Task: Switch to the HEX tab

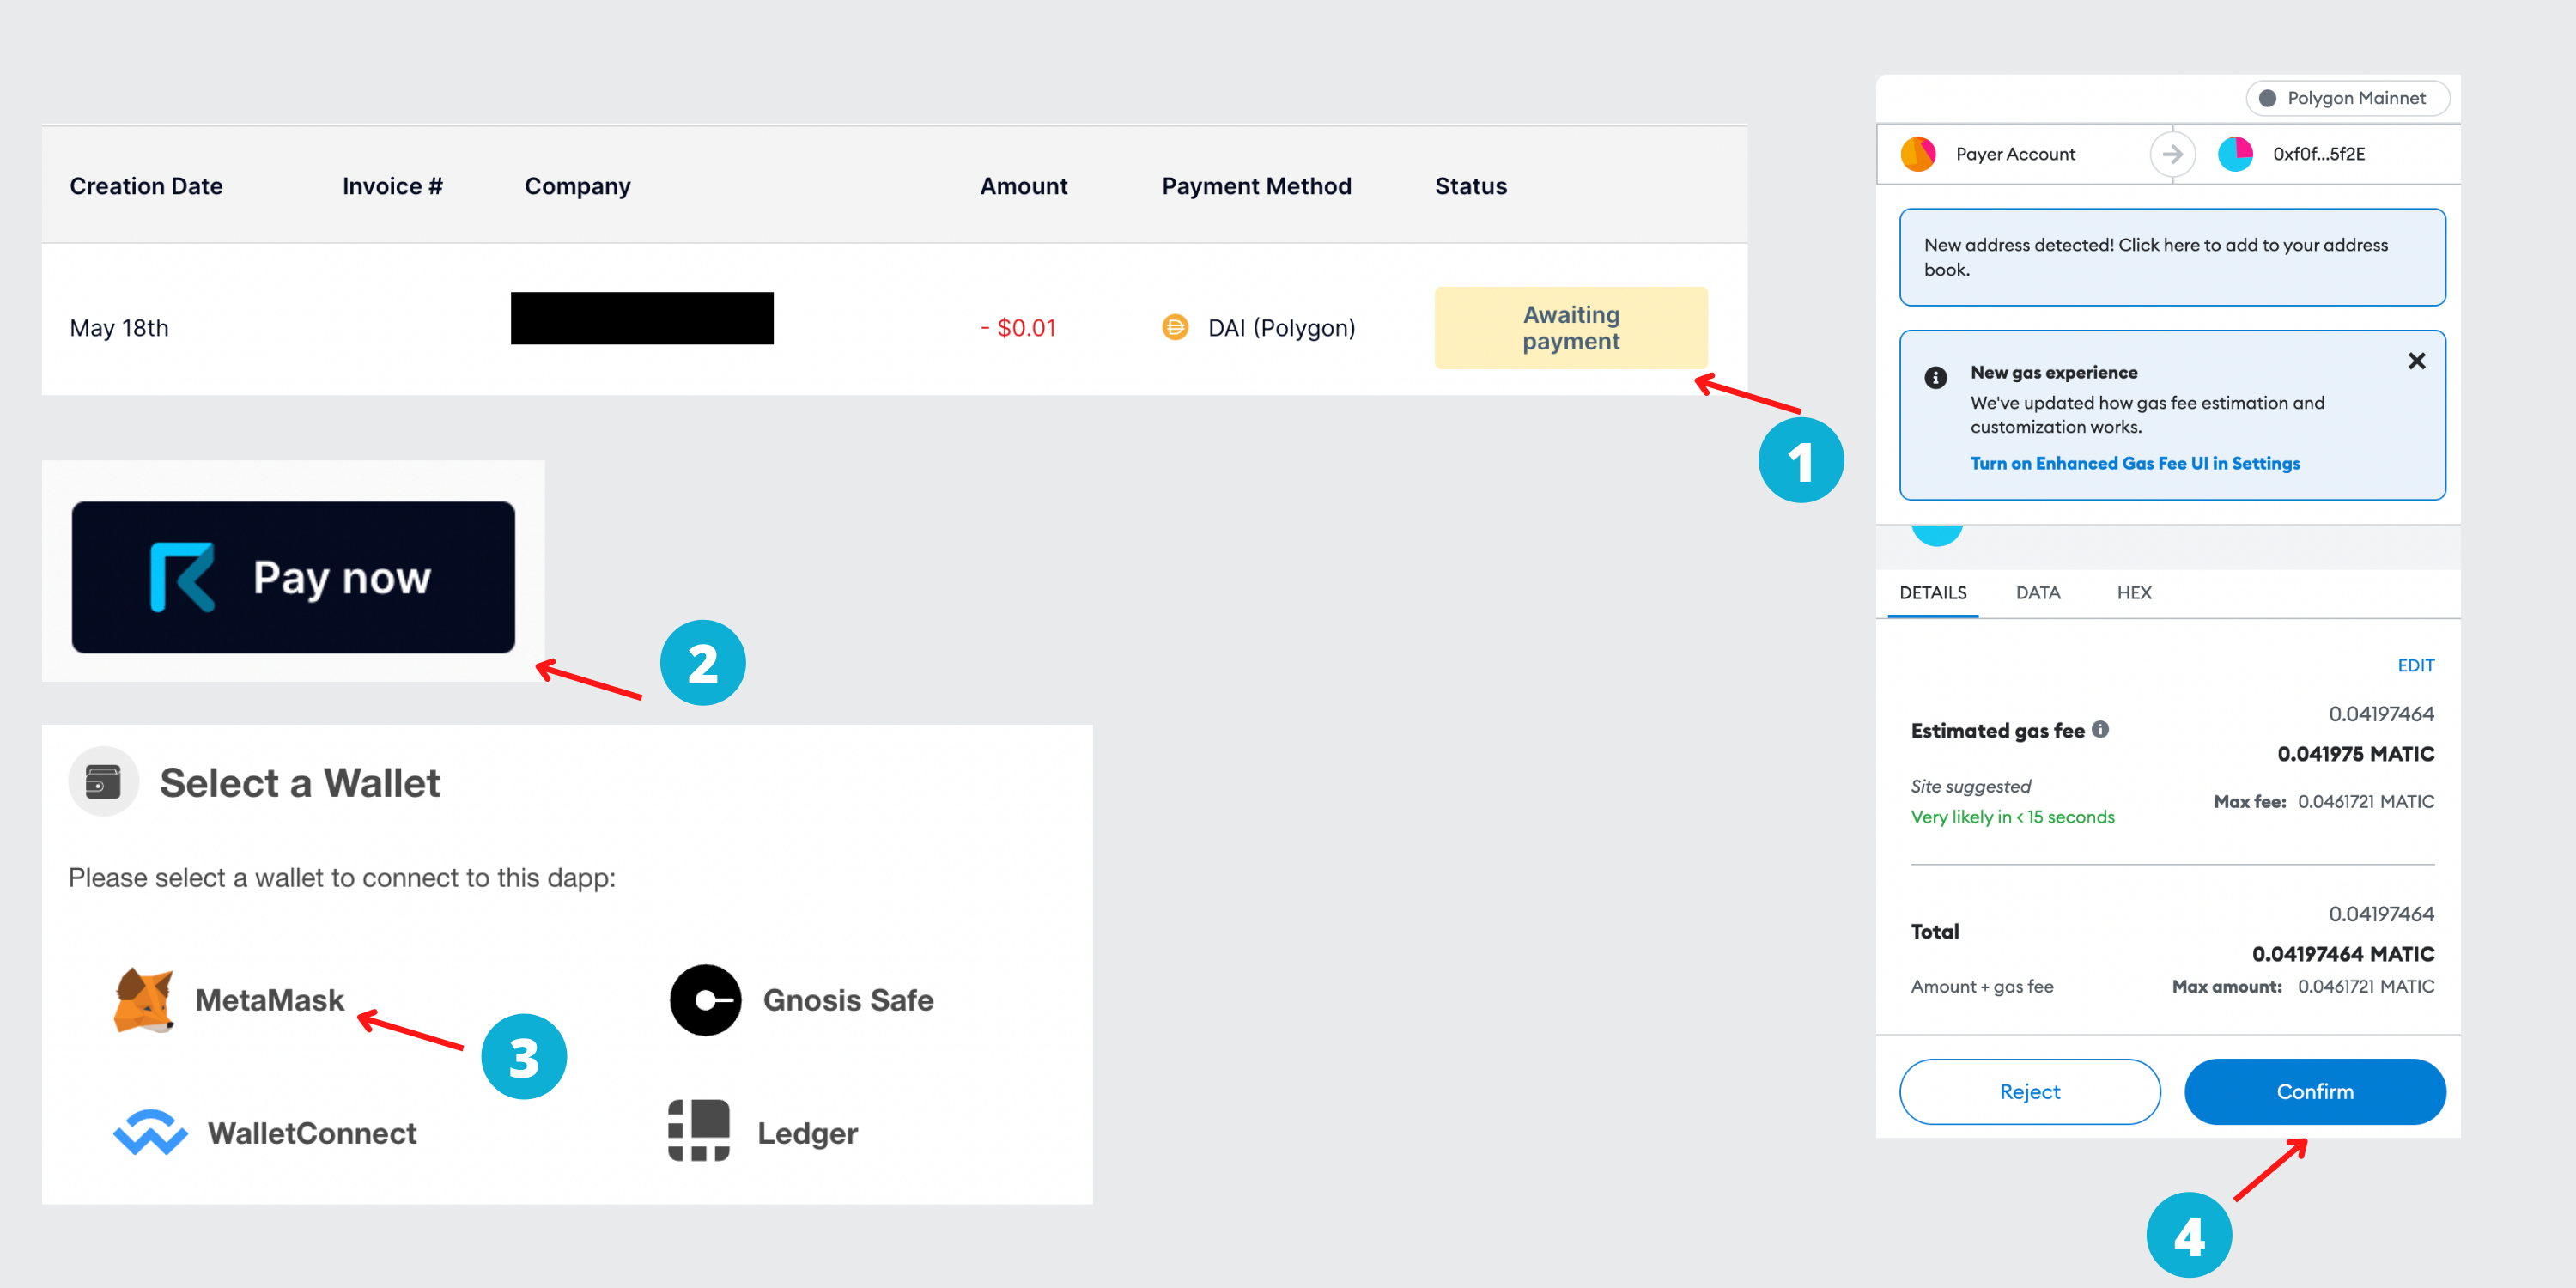Action: [2133, 593]
